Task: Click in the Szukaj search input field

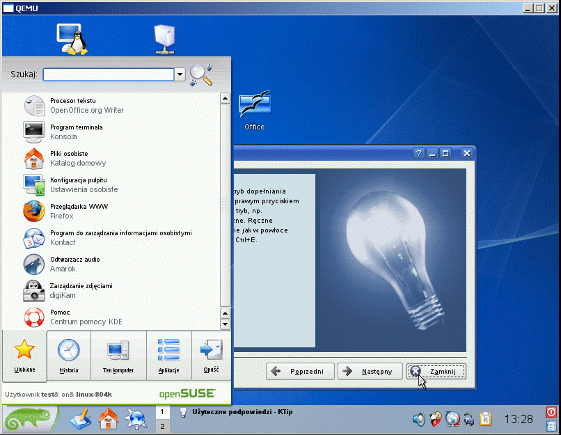Action: coord(108,74)
